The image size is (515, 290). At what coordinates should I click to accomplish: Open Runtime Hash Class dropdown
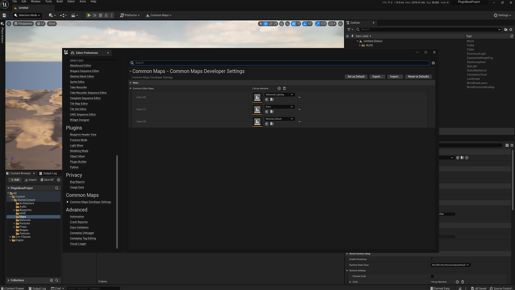[450, 265]
